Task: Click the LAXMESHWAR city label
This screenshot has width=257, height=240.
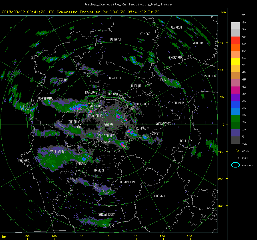Action: 101,142
